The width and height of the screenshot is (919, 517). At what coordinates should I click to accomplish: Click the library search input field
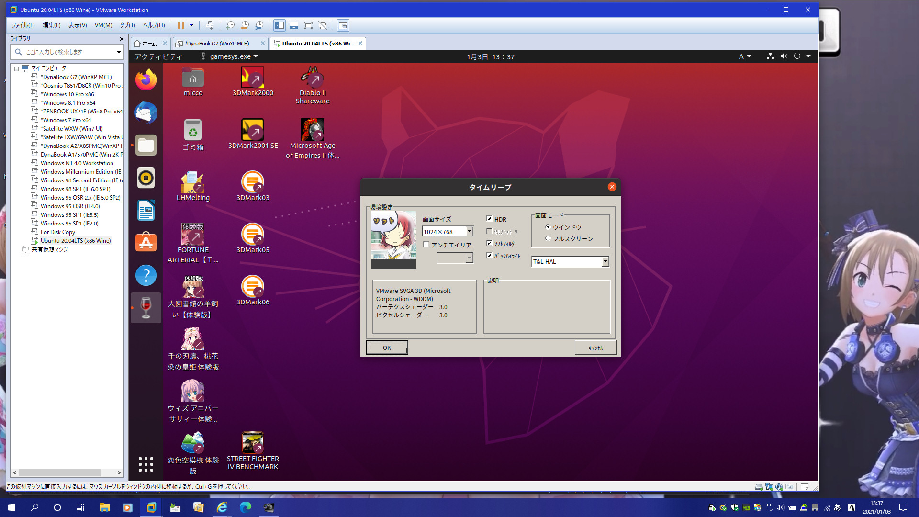tap(68, 52)
